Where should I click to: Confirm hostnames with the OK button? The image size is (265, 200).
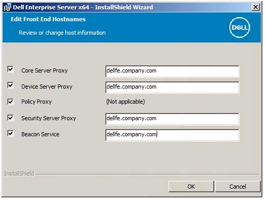click(x=191, y=187)
